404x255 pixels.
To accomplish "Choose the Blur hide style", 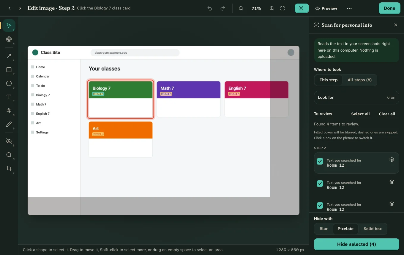I will point(323,229).
